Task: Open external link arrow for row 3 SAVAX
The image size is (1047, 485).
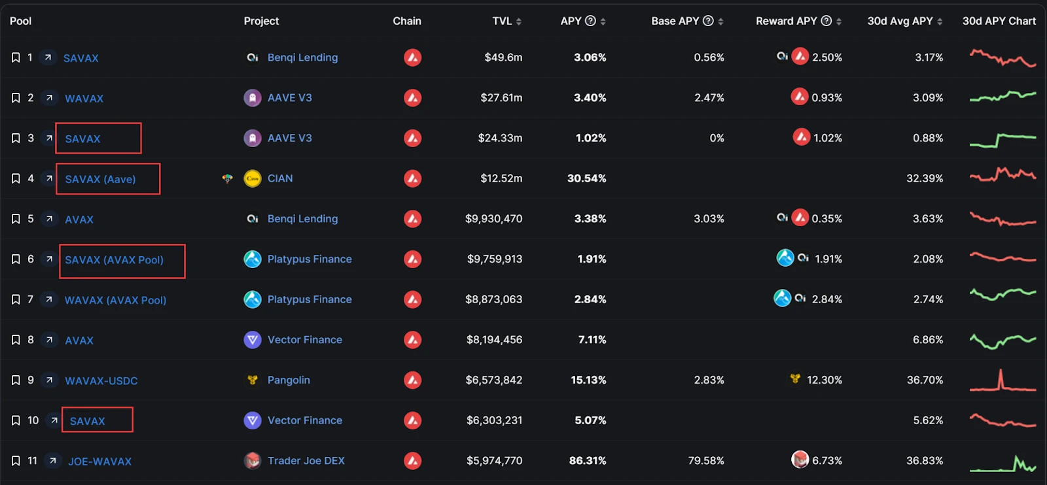Action: [x=49, y=138]
